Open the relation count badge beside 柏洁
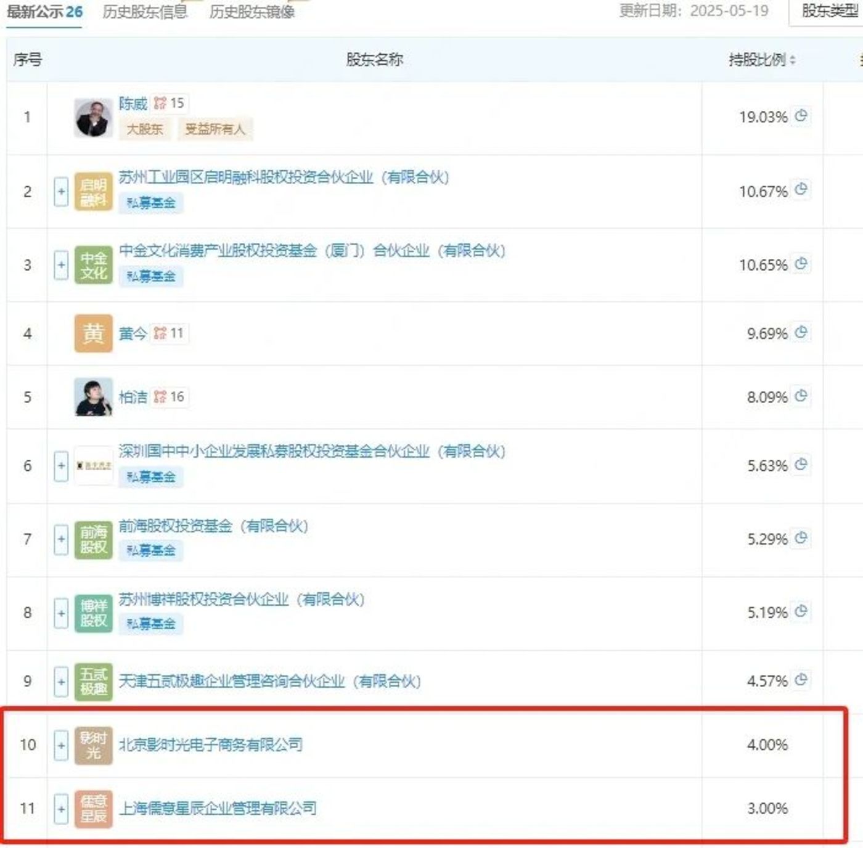Viewport: 863px width, 848px height. (170, 397)
